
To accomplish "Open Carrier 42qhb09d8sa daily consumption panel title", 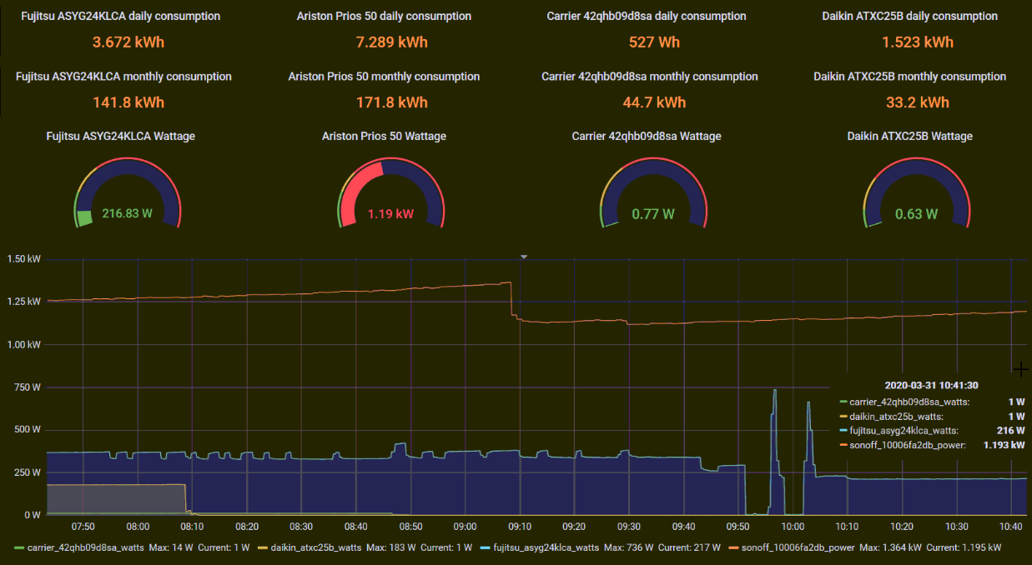I will point(647,16).
